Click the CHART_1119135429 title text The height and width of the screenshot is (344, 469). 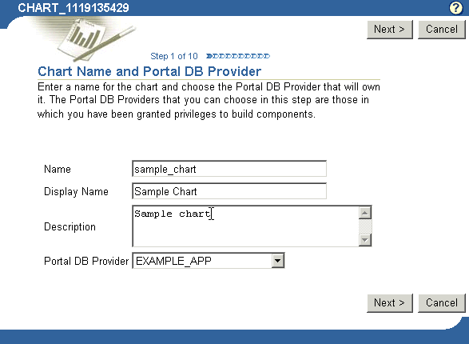(74, 8)
